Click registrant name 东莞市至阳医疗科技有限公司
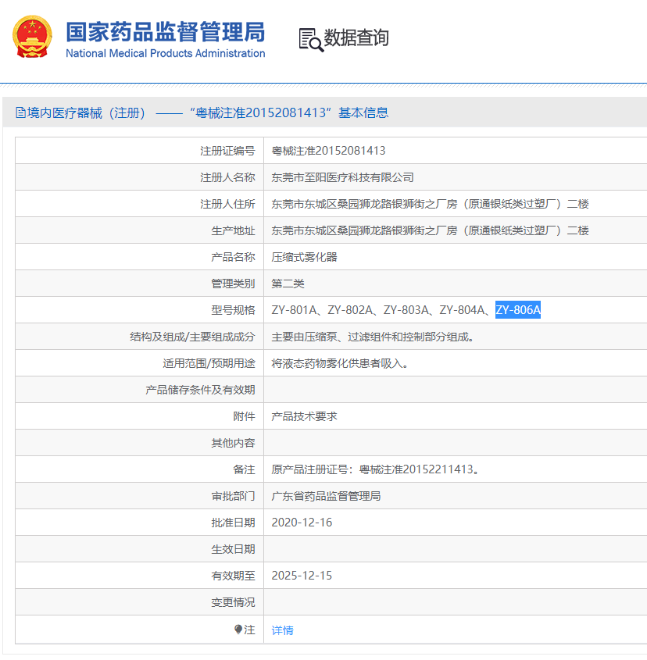This screenshot has width=647, height=660. tap(342, 177)
